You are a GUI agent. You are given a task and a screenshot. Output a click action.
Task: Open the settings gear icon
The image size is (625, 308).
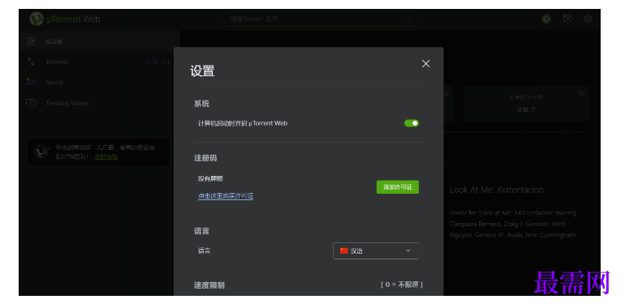[x=588, y=19]
